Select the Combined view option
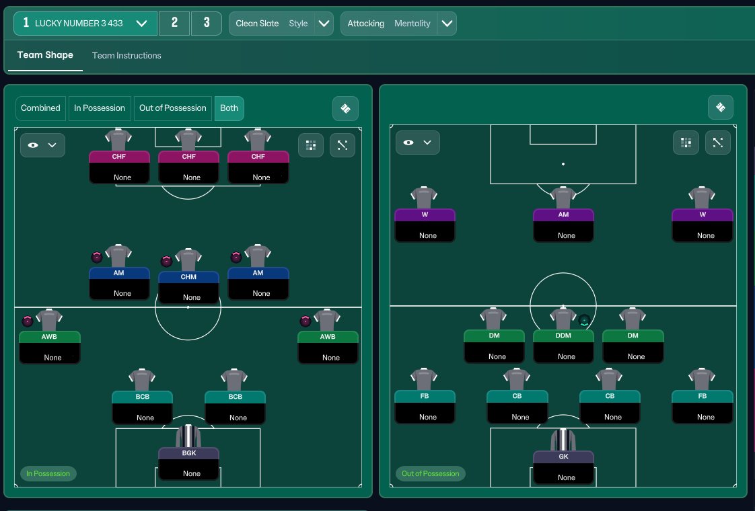The height and width of the screenshot is (511, 755). coord(40,108)
